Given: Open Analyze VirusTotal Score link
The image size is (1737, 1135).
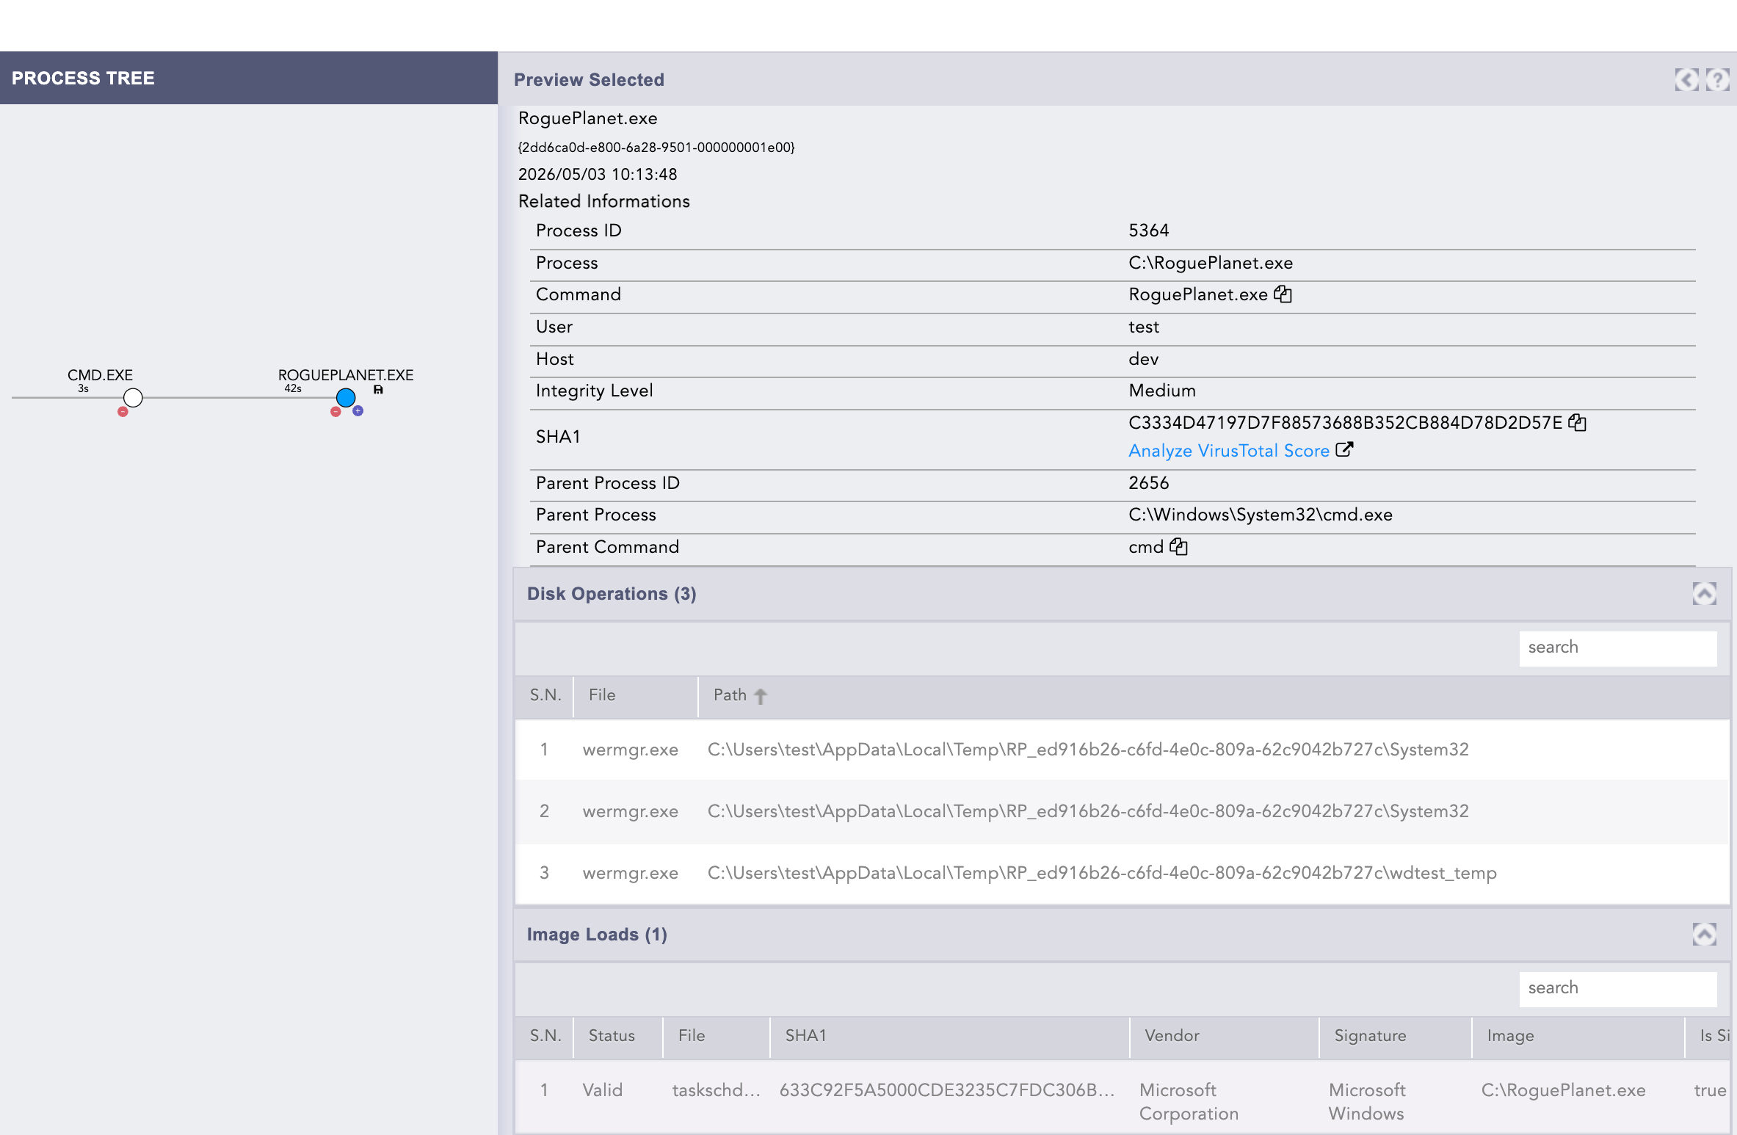Looking at the screenshot, I should [1229, 451].
